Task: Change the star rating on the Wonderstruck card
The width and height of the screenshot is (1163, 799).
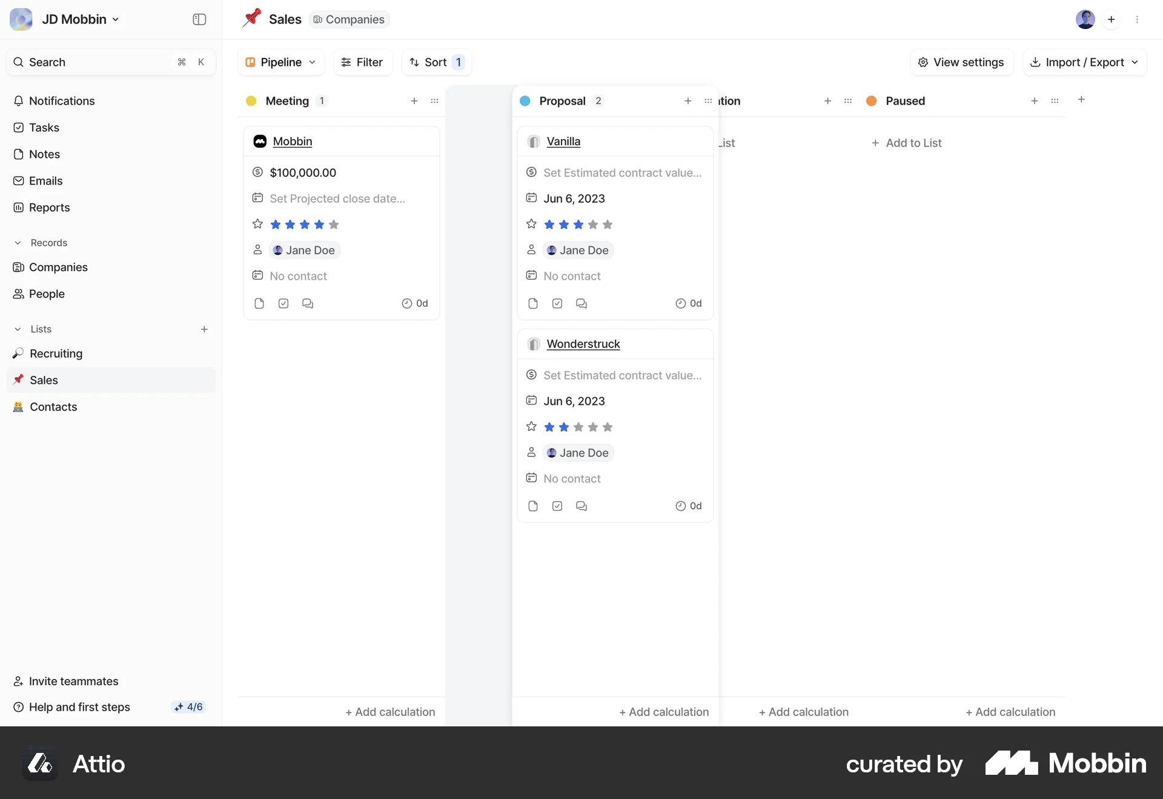Action: coord(578,427)
